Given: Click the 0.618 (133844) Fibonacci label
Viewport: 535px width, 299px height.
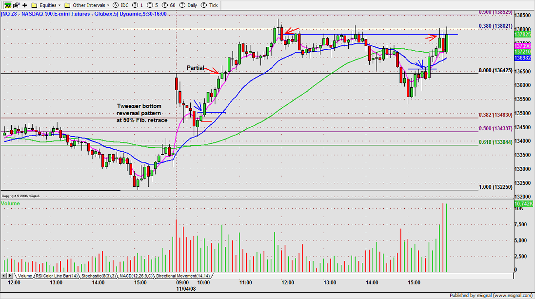Looking at the screenshot, I should 495,142.
